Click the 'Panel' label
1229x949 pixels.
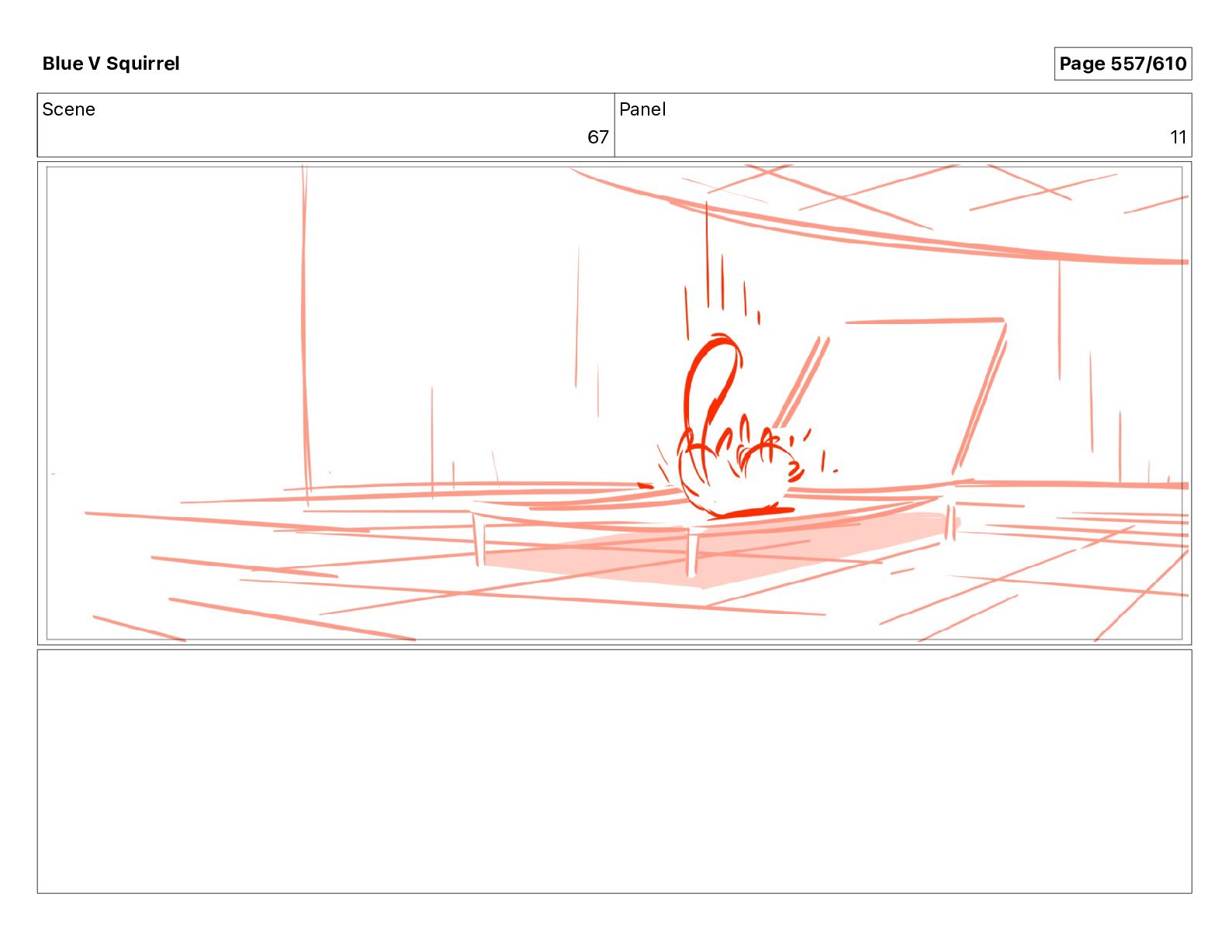pos(642,109)
